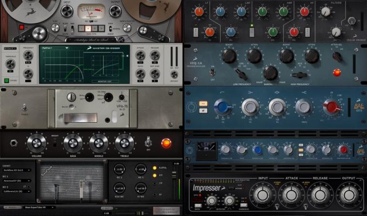The height and width of the screenshot is (216, 367).
Task: Click the Impresser Attack knob
Action: pyautogui.click(x=291, y=195)
